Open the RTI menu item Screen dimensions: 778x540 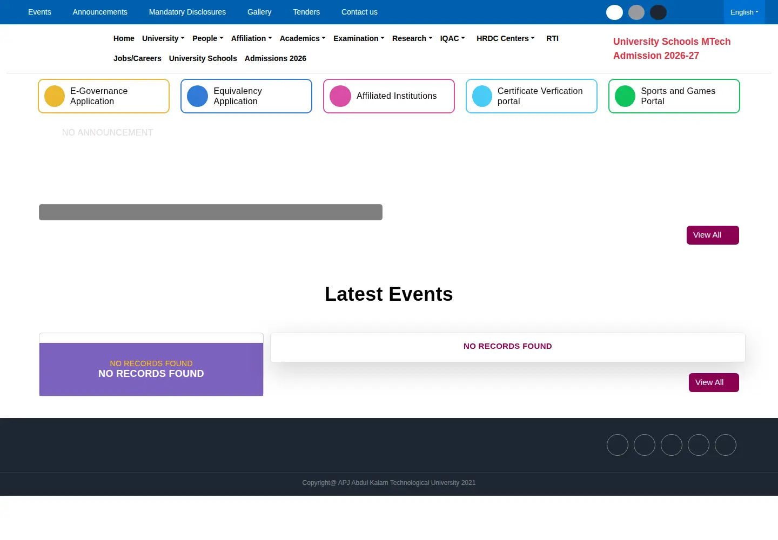(552, 38)
